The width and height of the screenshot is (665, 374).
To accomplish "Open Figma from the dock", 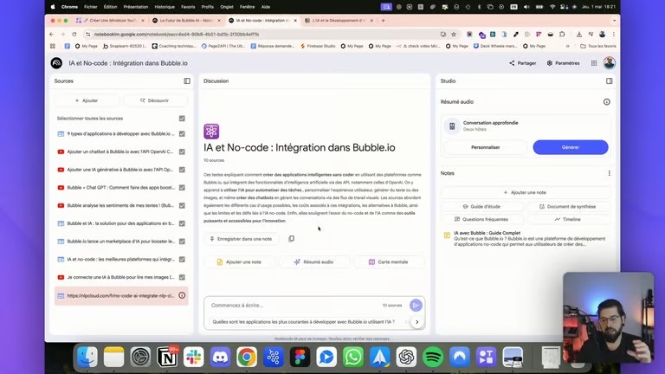I will 300,357.
